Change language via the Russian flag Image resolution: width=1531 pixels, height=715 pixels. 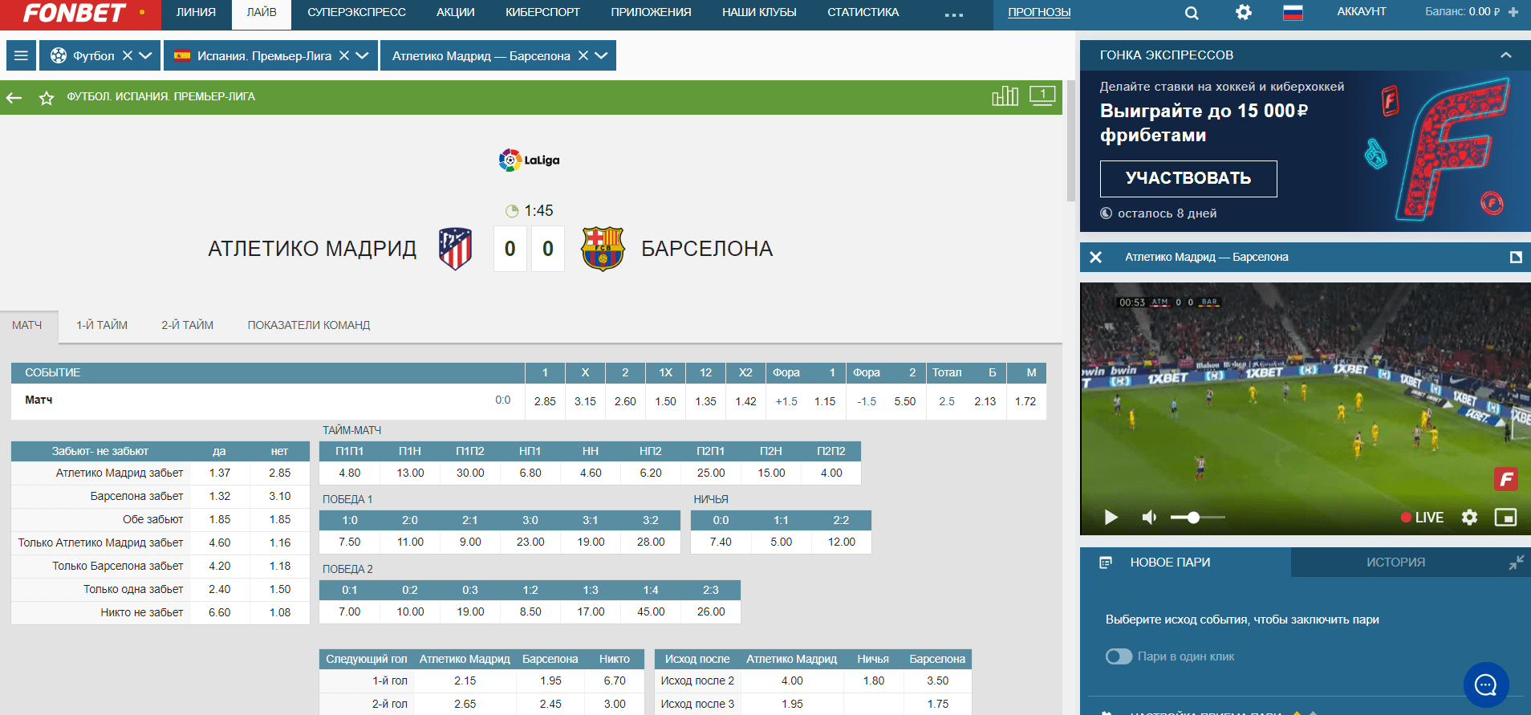coord(1293,12)
